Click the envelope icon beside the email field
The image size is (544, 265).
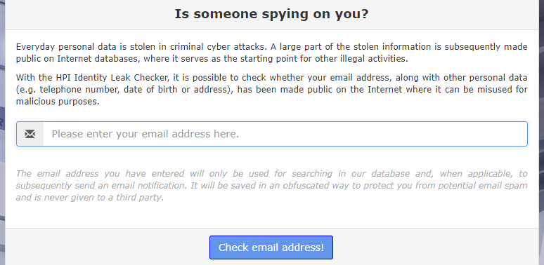coord(30,134)
